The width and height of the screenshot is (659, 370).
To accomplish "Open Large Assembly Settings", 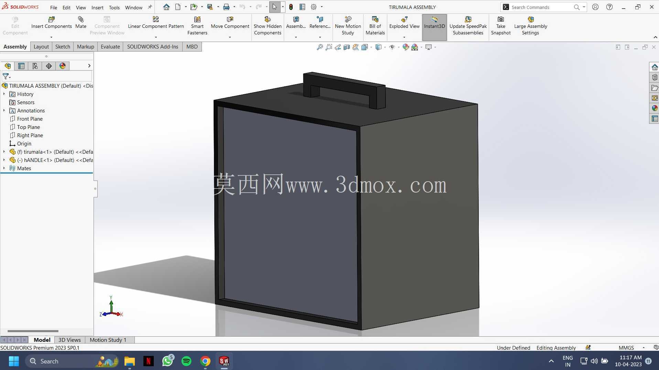I will pos(530,25).
